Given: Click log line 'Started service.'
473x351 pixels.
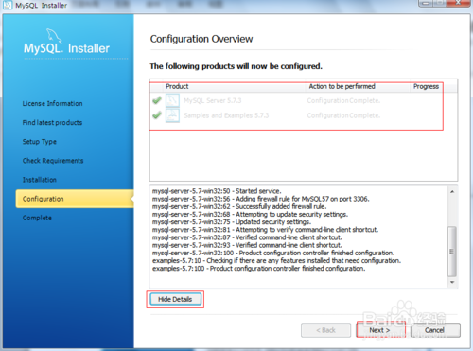Looking at the screenshot, I should pyautogui.click(x=217, y=191).
